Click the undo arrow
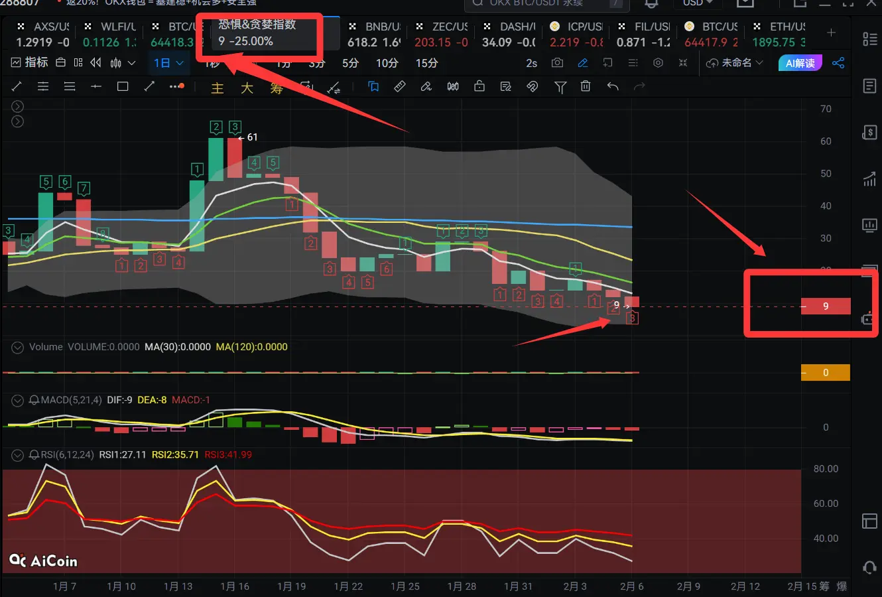Viewport: 882px width, 597px height. click(x=613, y=86)
